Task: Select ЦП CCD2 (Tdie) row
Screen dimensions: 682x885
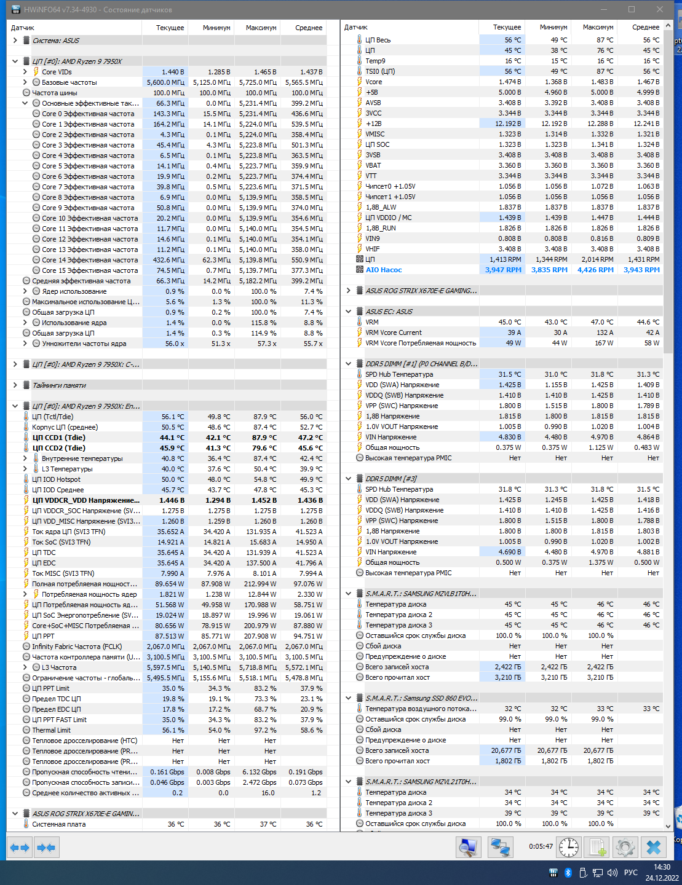Action: (x=167, y=448)
